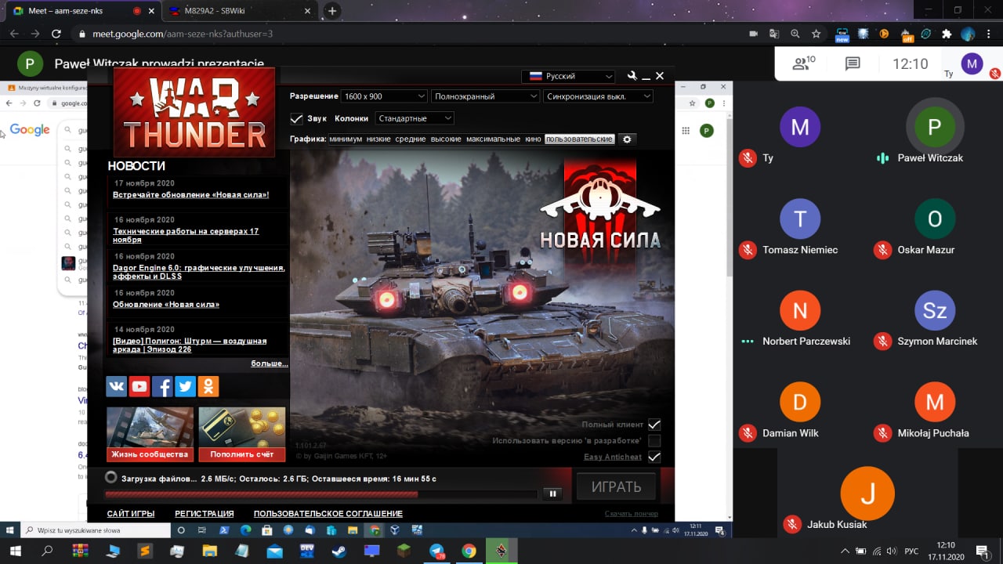Open Dagor Engine 6.0 news item

click(x=199, y=272)
